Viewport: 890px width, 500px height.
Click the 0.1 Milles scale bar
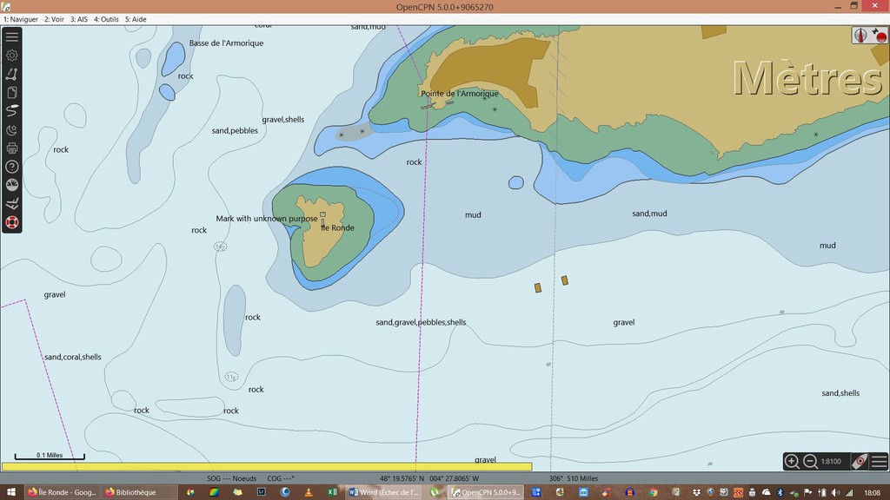(50, 456)
